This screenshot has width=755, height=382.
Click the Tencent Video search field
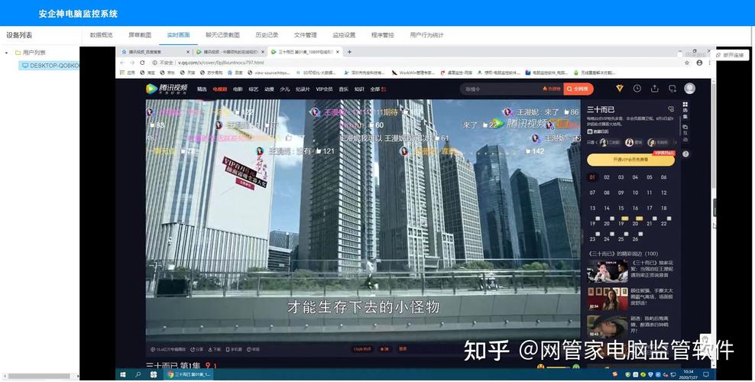[x=501, y=89]
